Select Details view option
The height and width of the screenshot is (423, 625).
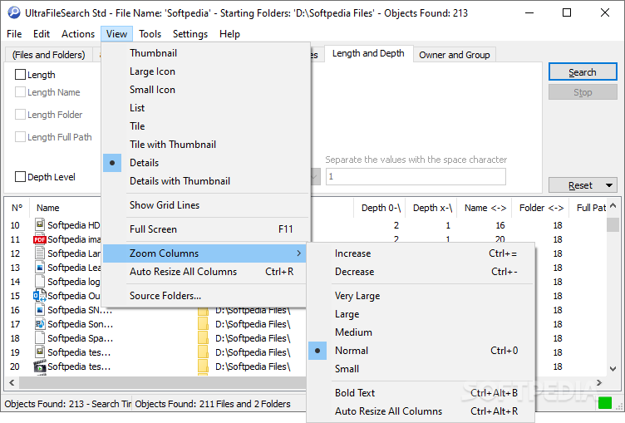205,163
